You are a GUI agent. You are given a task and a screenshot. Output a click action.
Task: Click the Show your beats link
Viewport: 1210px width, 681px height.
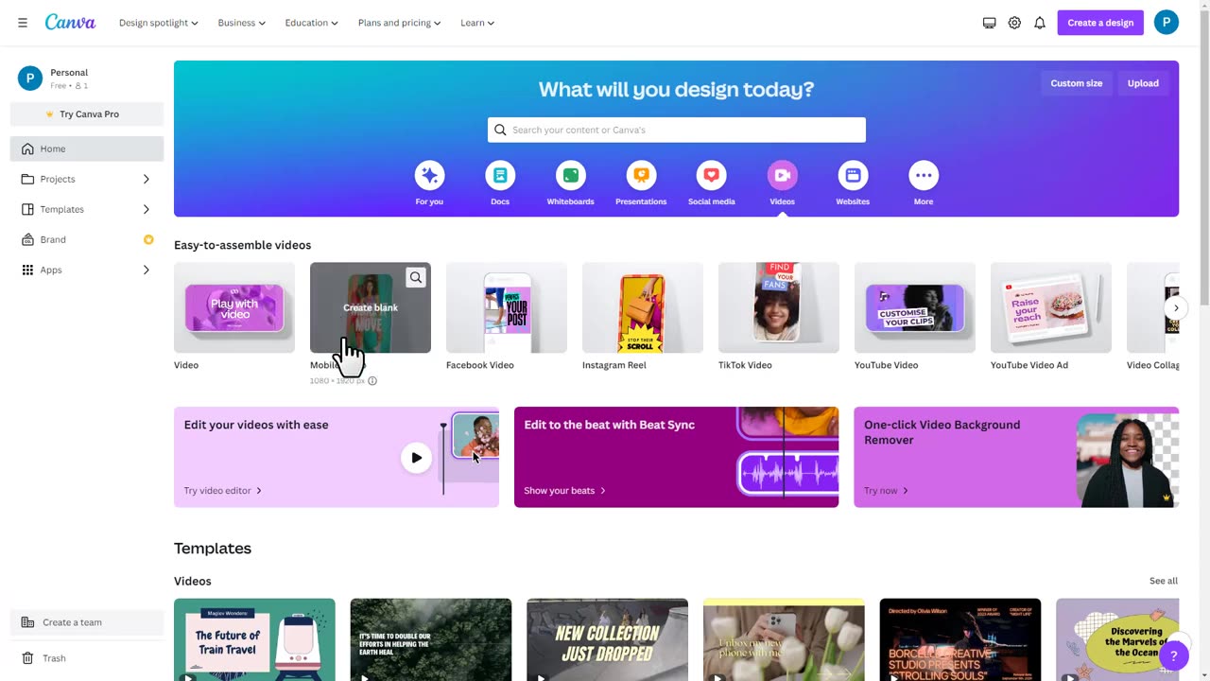coord(565,491)
